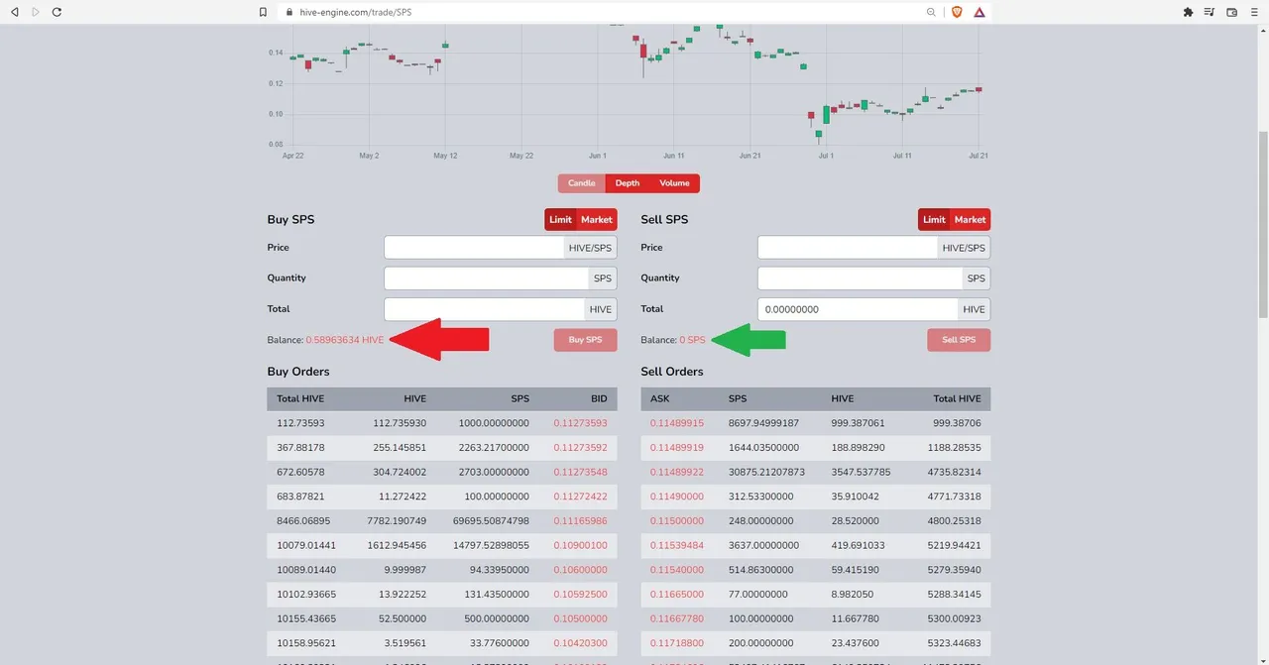This screenshot has width=1269, height=665.
Task: Click sell order HIVE amount 419.691033
Action: [861, 545]
